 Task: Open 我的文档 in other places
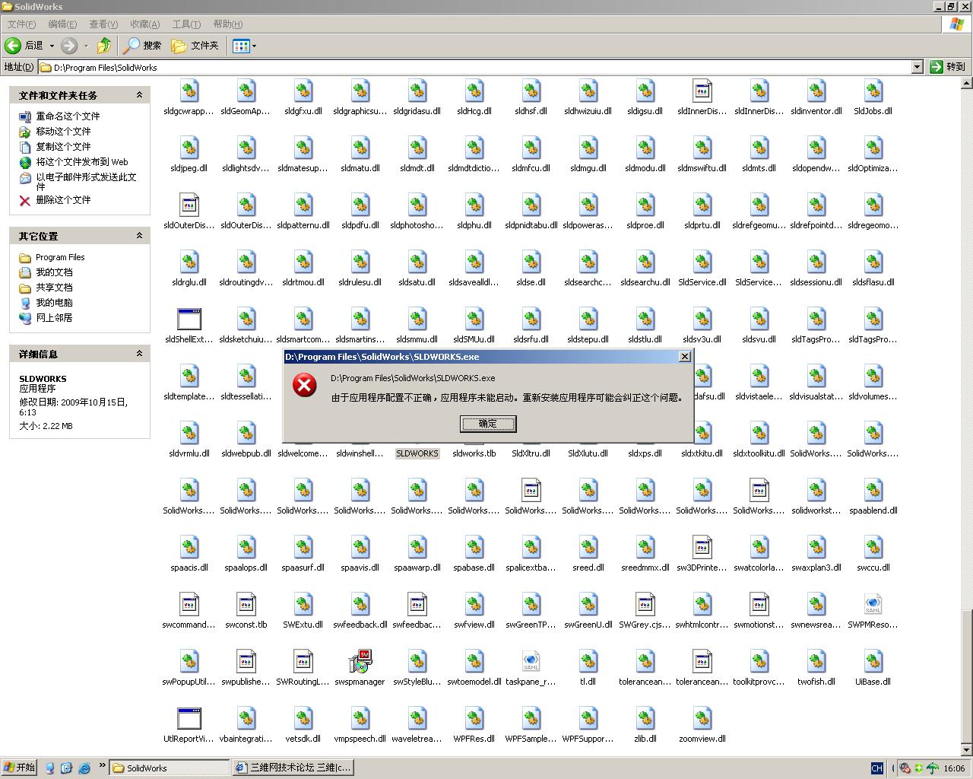(x=54, y=272)
